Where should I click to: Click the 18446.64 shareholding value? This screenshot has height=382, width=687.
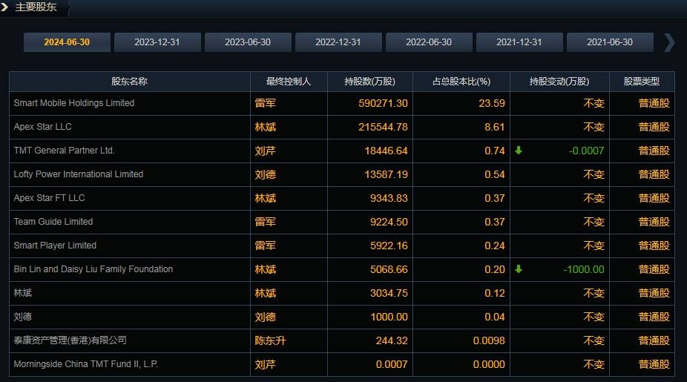386,151
